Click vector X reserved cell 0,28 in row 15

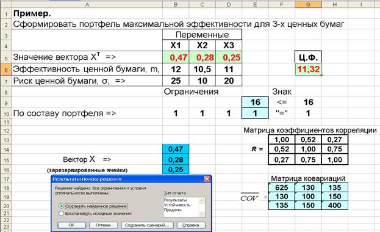(x=176, y=160)
